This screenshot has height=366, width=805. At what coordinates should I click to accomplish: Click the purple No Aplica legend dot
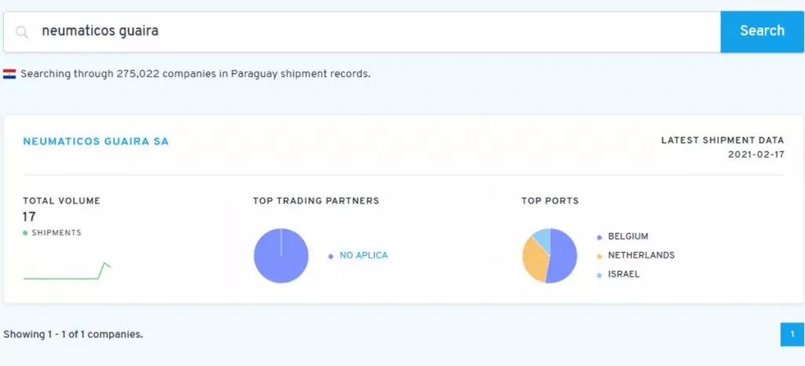330,256
